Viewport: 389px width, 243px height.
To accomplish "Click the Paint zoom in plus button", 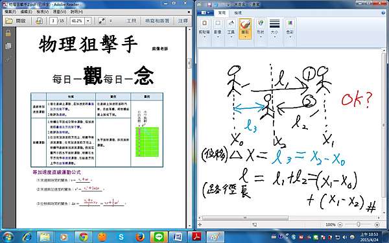I will coord(377,225).
